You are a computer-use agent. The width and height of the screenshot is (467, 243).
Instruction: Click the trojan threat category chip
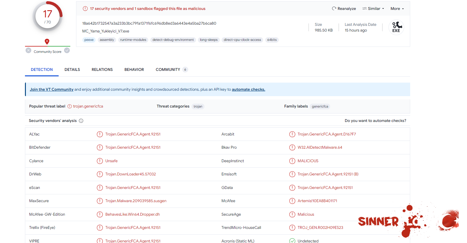point(198,106)
